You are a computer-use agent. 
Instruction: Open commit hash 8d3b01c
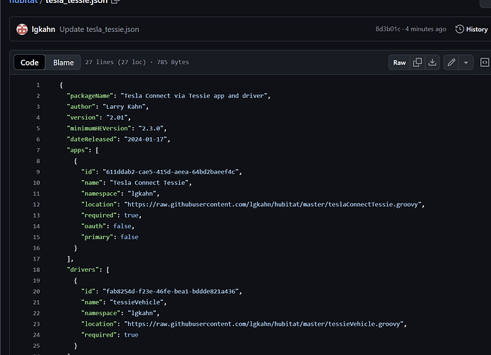[388, 29]
